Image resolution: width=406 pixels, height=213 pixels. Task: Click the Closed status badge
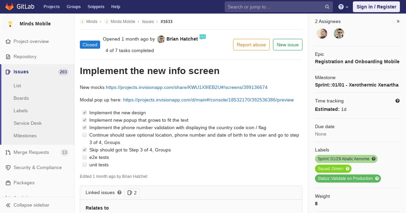click(90, 45)
